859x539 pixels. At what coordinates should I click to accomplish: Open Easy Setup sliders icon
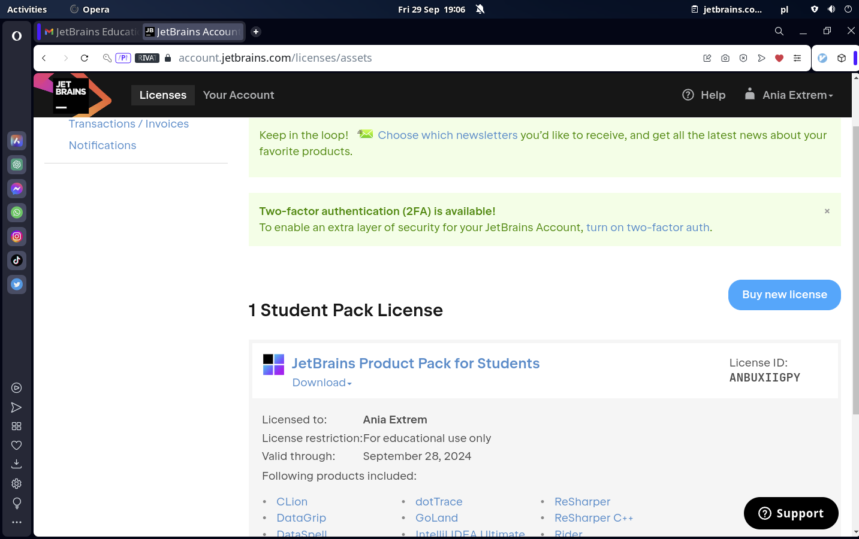coord(797,58)
